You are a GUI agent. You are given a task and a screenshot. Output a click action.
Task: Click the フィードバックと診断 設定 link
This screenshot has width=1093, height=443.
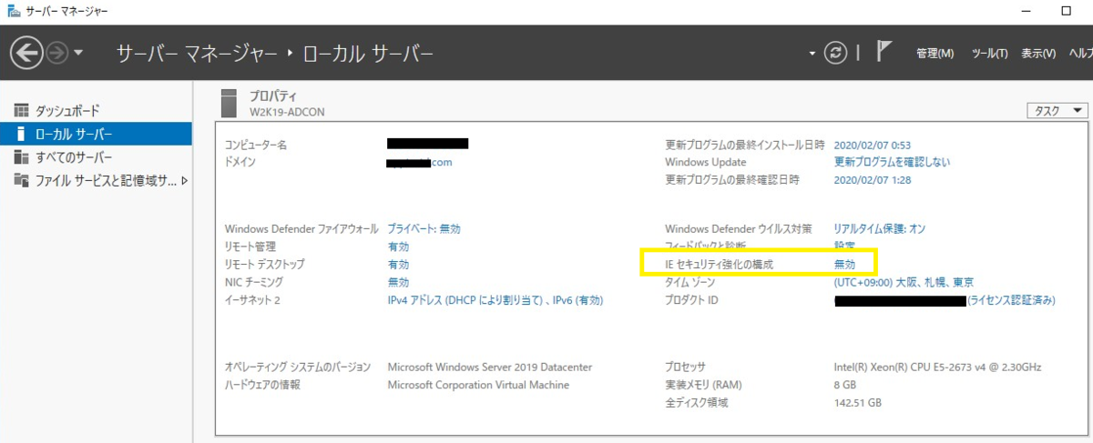click(844, 246)
